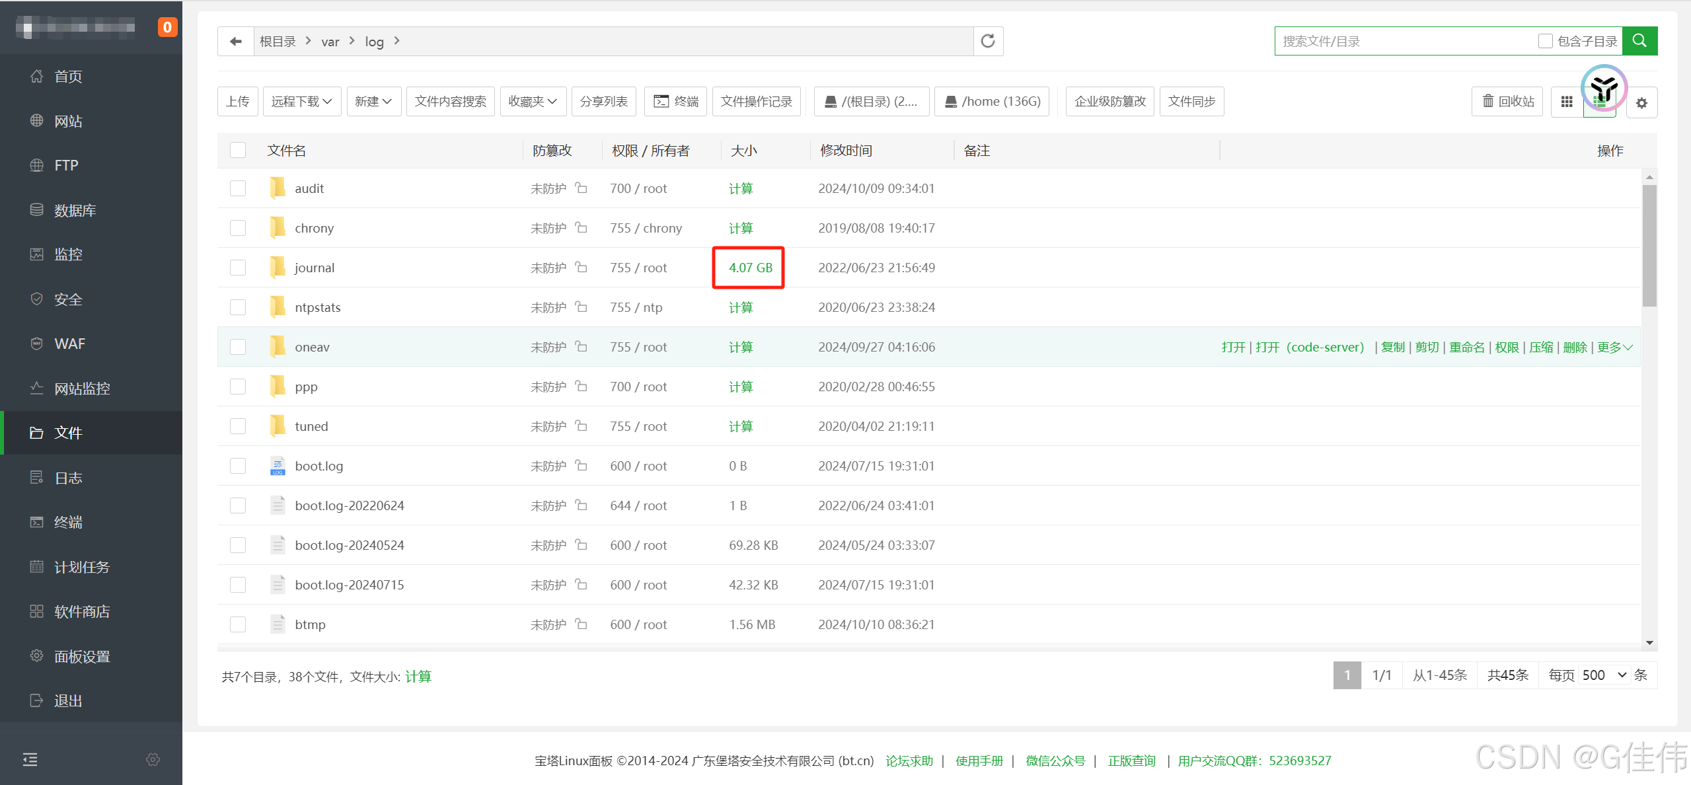Click the file list vertical scrollbar
This screenshot has height=785, width=1691.
click(x=1649, y=246)
